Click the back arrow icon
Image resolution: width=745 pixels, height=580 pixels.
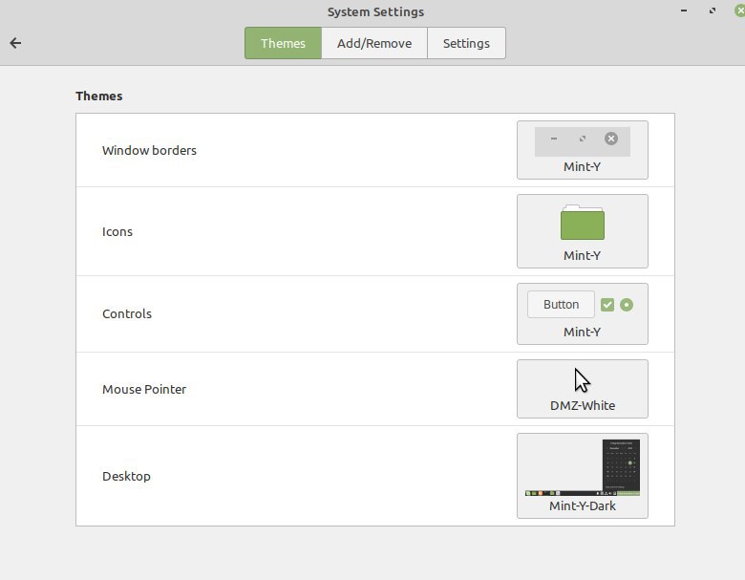tap(15, 43)
